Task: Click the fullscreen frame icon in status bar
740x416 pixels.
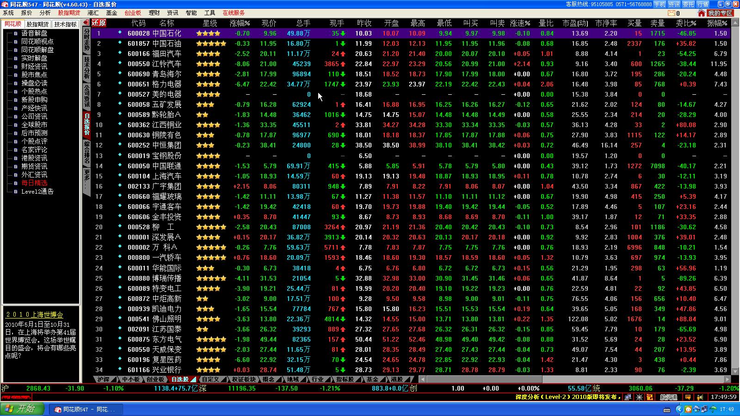Action: coord(639,397)
